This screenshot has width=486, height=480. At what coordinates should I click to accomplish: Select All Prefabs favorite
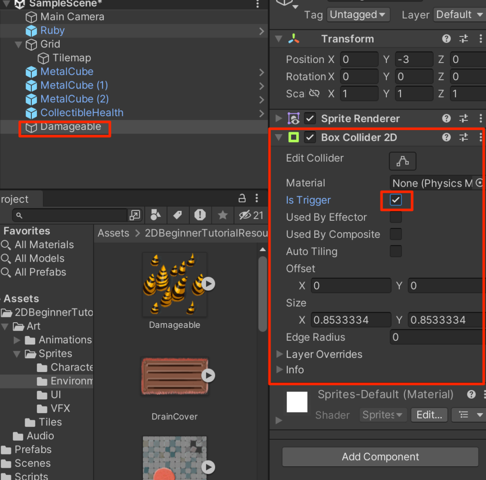click(40, 272)
